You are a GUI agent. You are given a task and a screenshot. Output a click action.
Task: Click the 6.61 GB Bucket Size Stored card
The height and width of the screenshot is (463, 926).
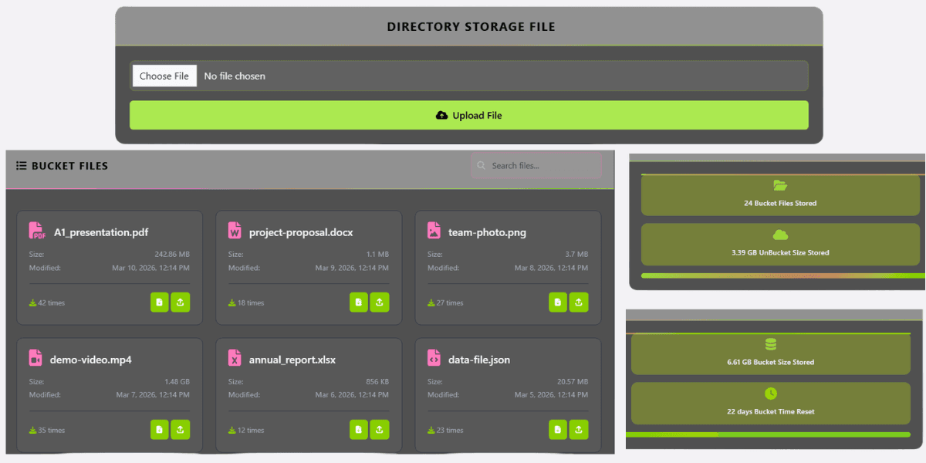click(770, 353)
